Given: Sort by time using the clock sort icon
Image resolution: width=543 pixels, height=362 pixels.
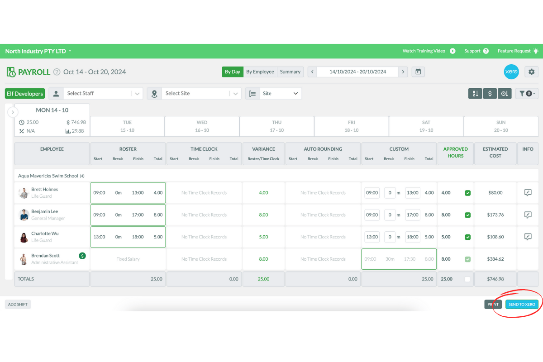Looking at the screenshot, I should click(504, 93).
